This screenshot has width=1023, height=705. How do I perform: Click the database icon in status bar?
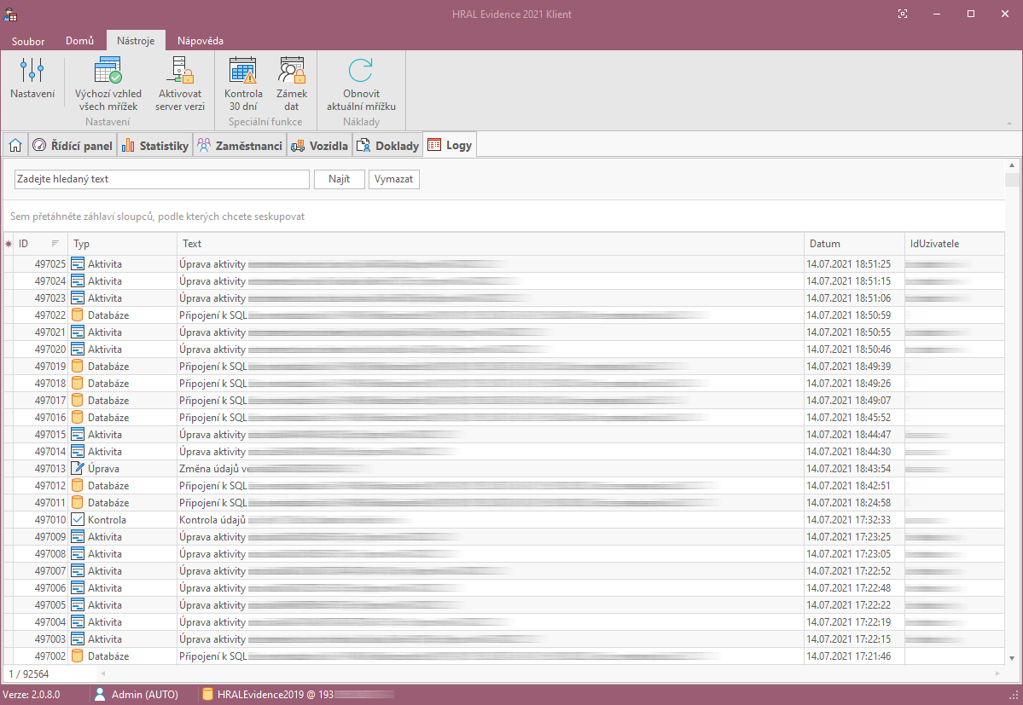click(207, 694)
